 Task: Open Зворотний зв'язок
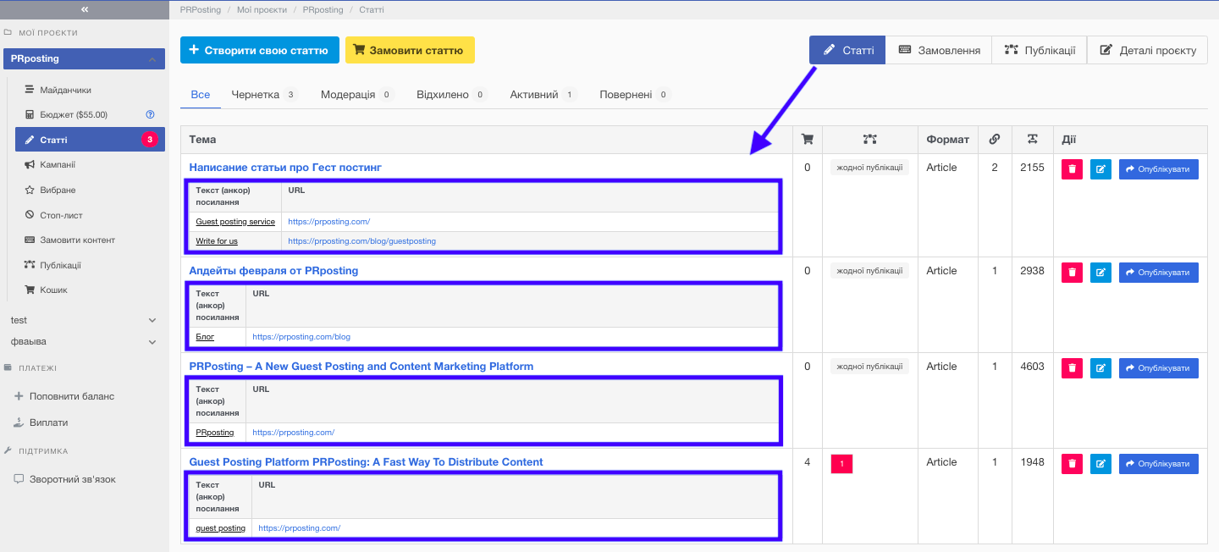click(x=72, y=479)
